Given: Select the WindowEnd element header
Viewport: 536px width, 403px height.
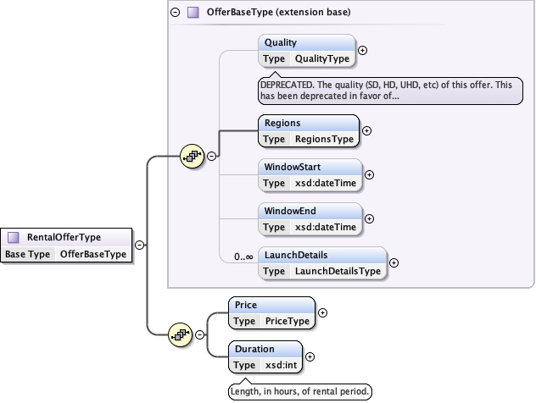Looking at the screenshot, I should [x=310, y=211].
